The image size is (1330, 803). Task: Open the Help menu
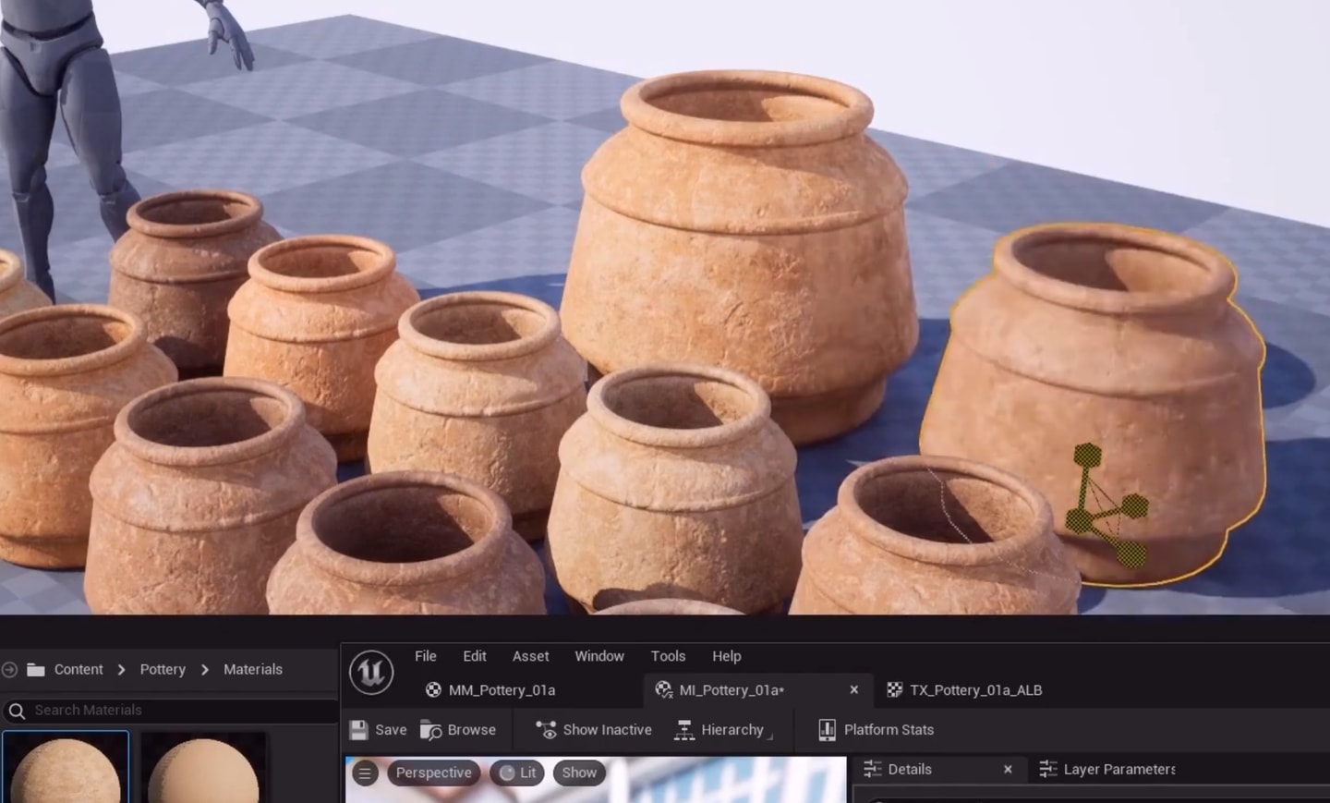727,656
